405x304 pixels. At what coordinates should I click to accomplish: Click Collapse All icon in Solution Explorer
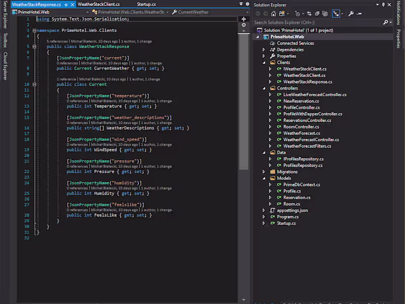pos(317,14)
